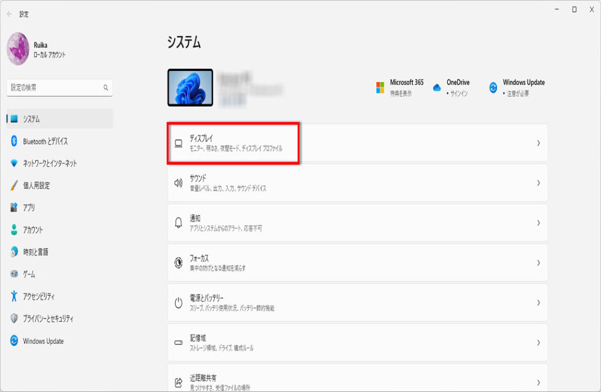Expand the ディスプレイ row chevron
Image resolution: width=601 pixels, height=392 pixels.
tap(538, 143)
